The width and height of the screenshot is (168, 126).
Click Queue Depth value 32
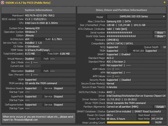point(164,47)
